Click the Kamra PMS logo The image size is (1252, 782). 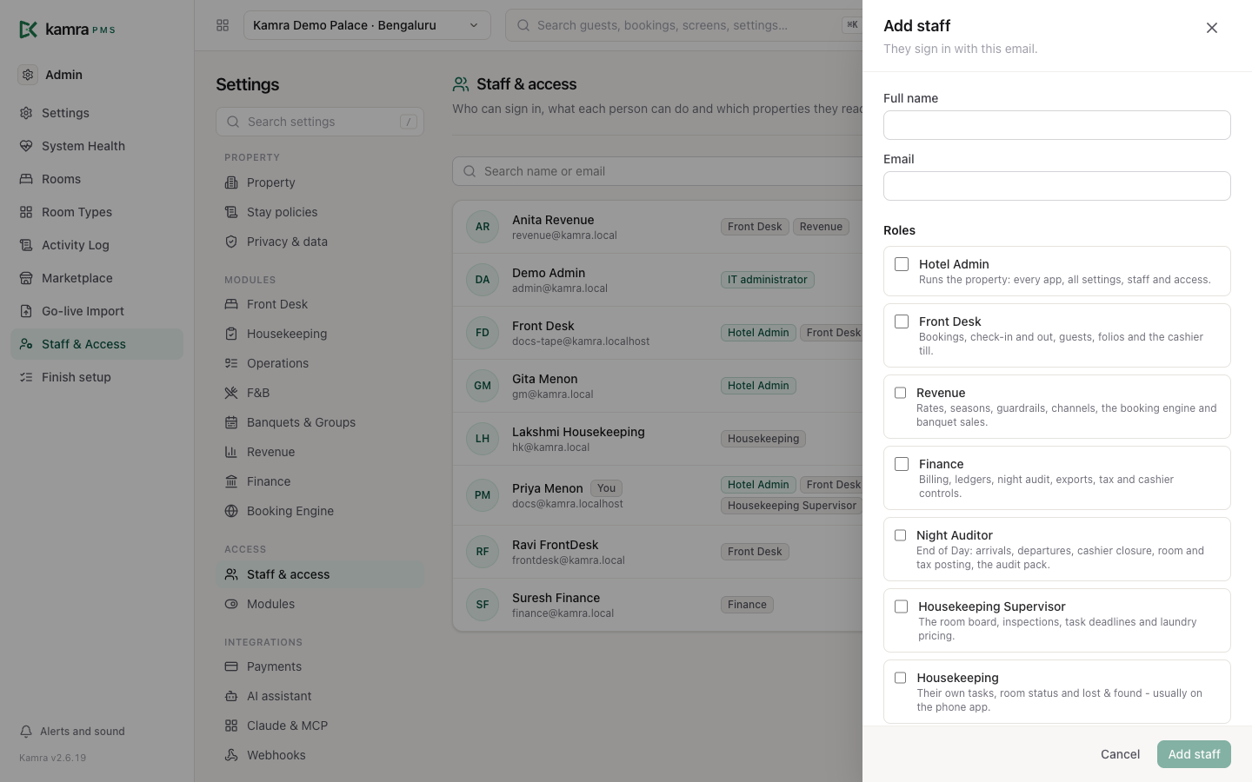click(x=67, y=30)
